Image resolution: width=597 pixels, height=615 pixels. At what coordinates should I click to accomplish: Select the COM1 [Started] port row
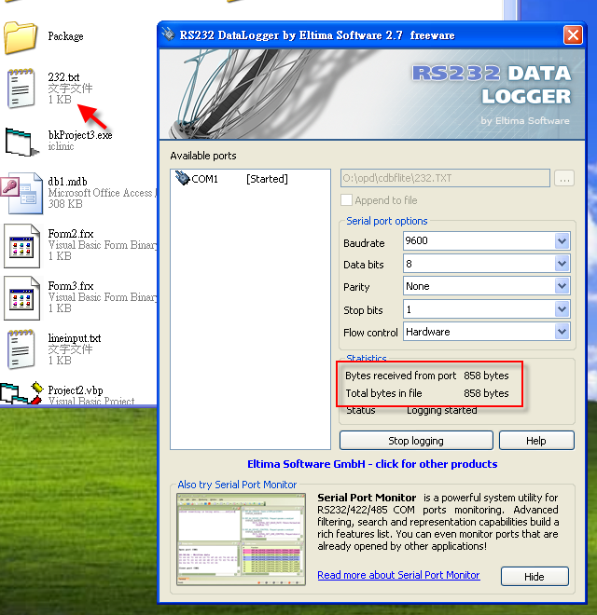point(251,179)
